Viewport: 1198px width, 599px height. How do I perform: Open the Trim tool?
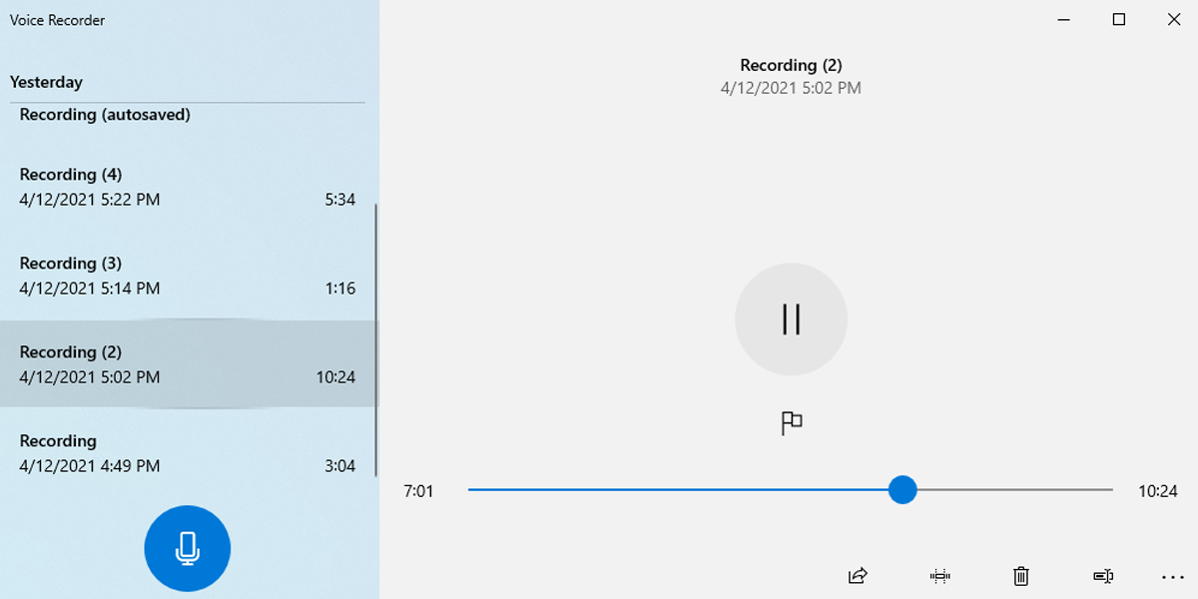tap(938, 577)
